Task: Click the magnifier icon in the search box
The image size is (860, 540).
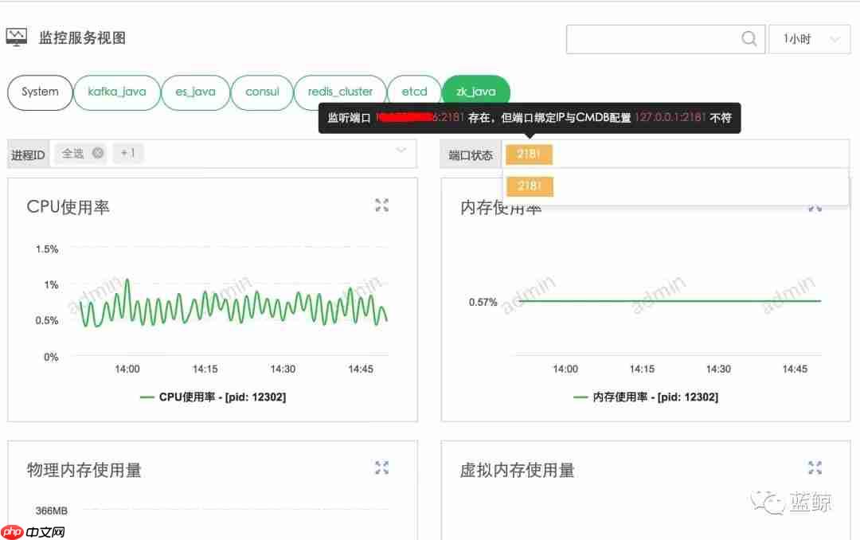Action: point(749,38)
